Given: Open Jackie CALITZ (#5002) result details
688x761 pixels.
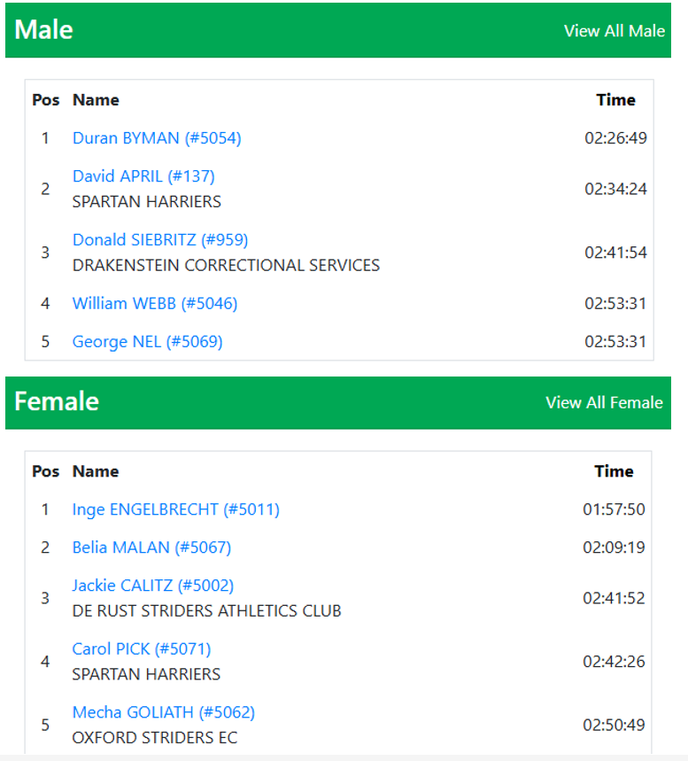Looking at the screenshot, I should 153,586.
